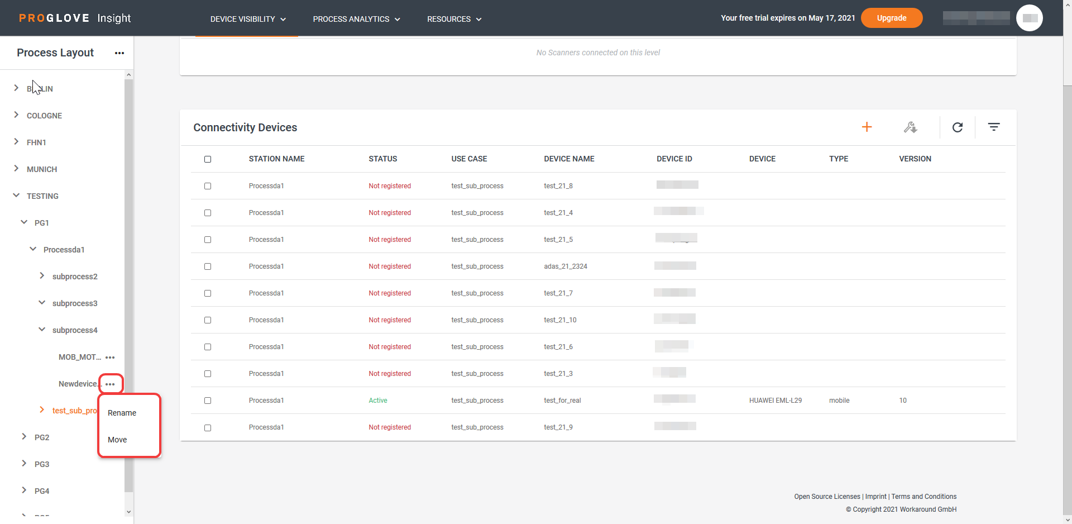Collapse the TESTING tree node
The width and height of the screenshot is (1072, 524).
[x=16, y=195]
